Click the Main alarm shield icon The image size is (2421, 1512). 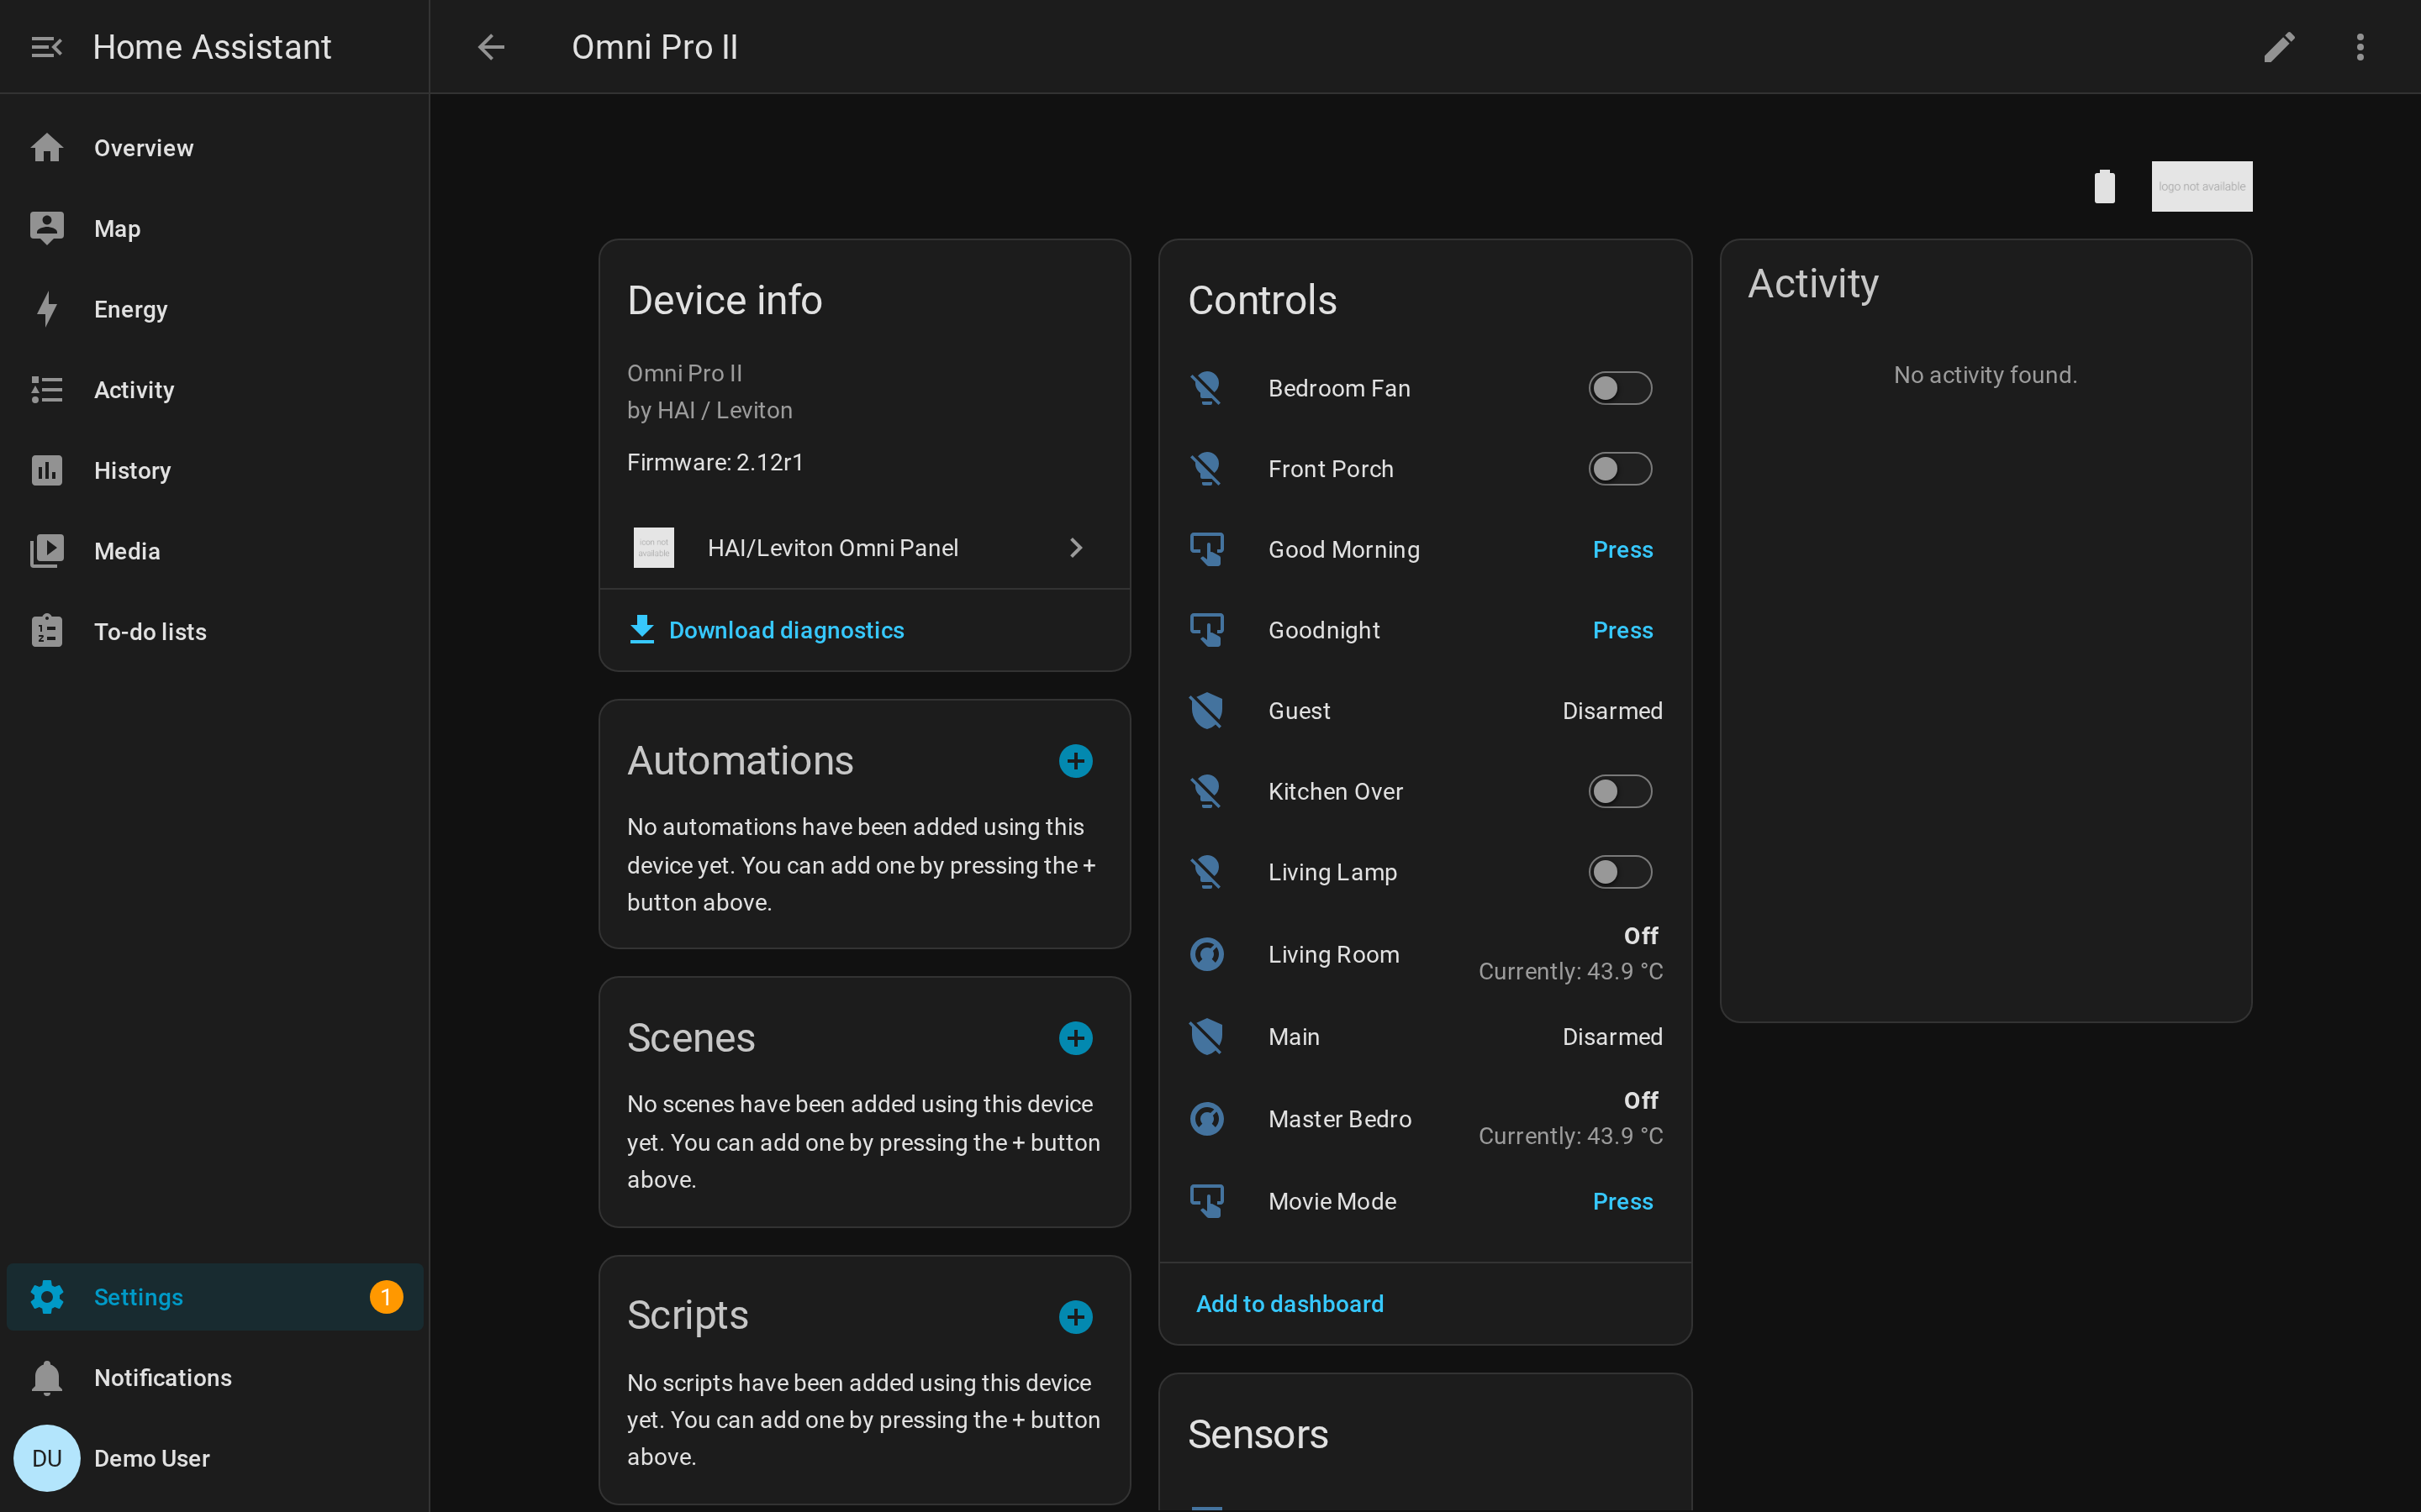click(1206, 1037)
